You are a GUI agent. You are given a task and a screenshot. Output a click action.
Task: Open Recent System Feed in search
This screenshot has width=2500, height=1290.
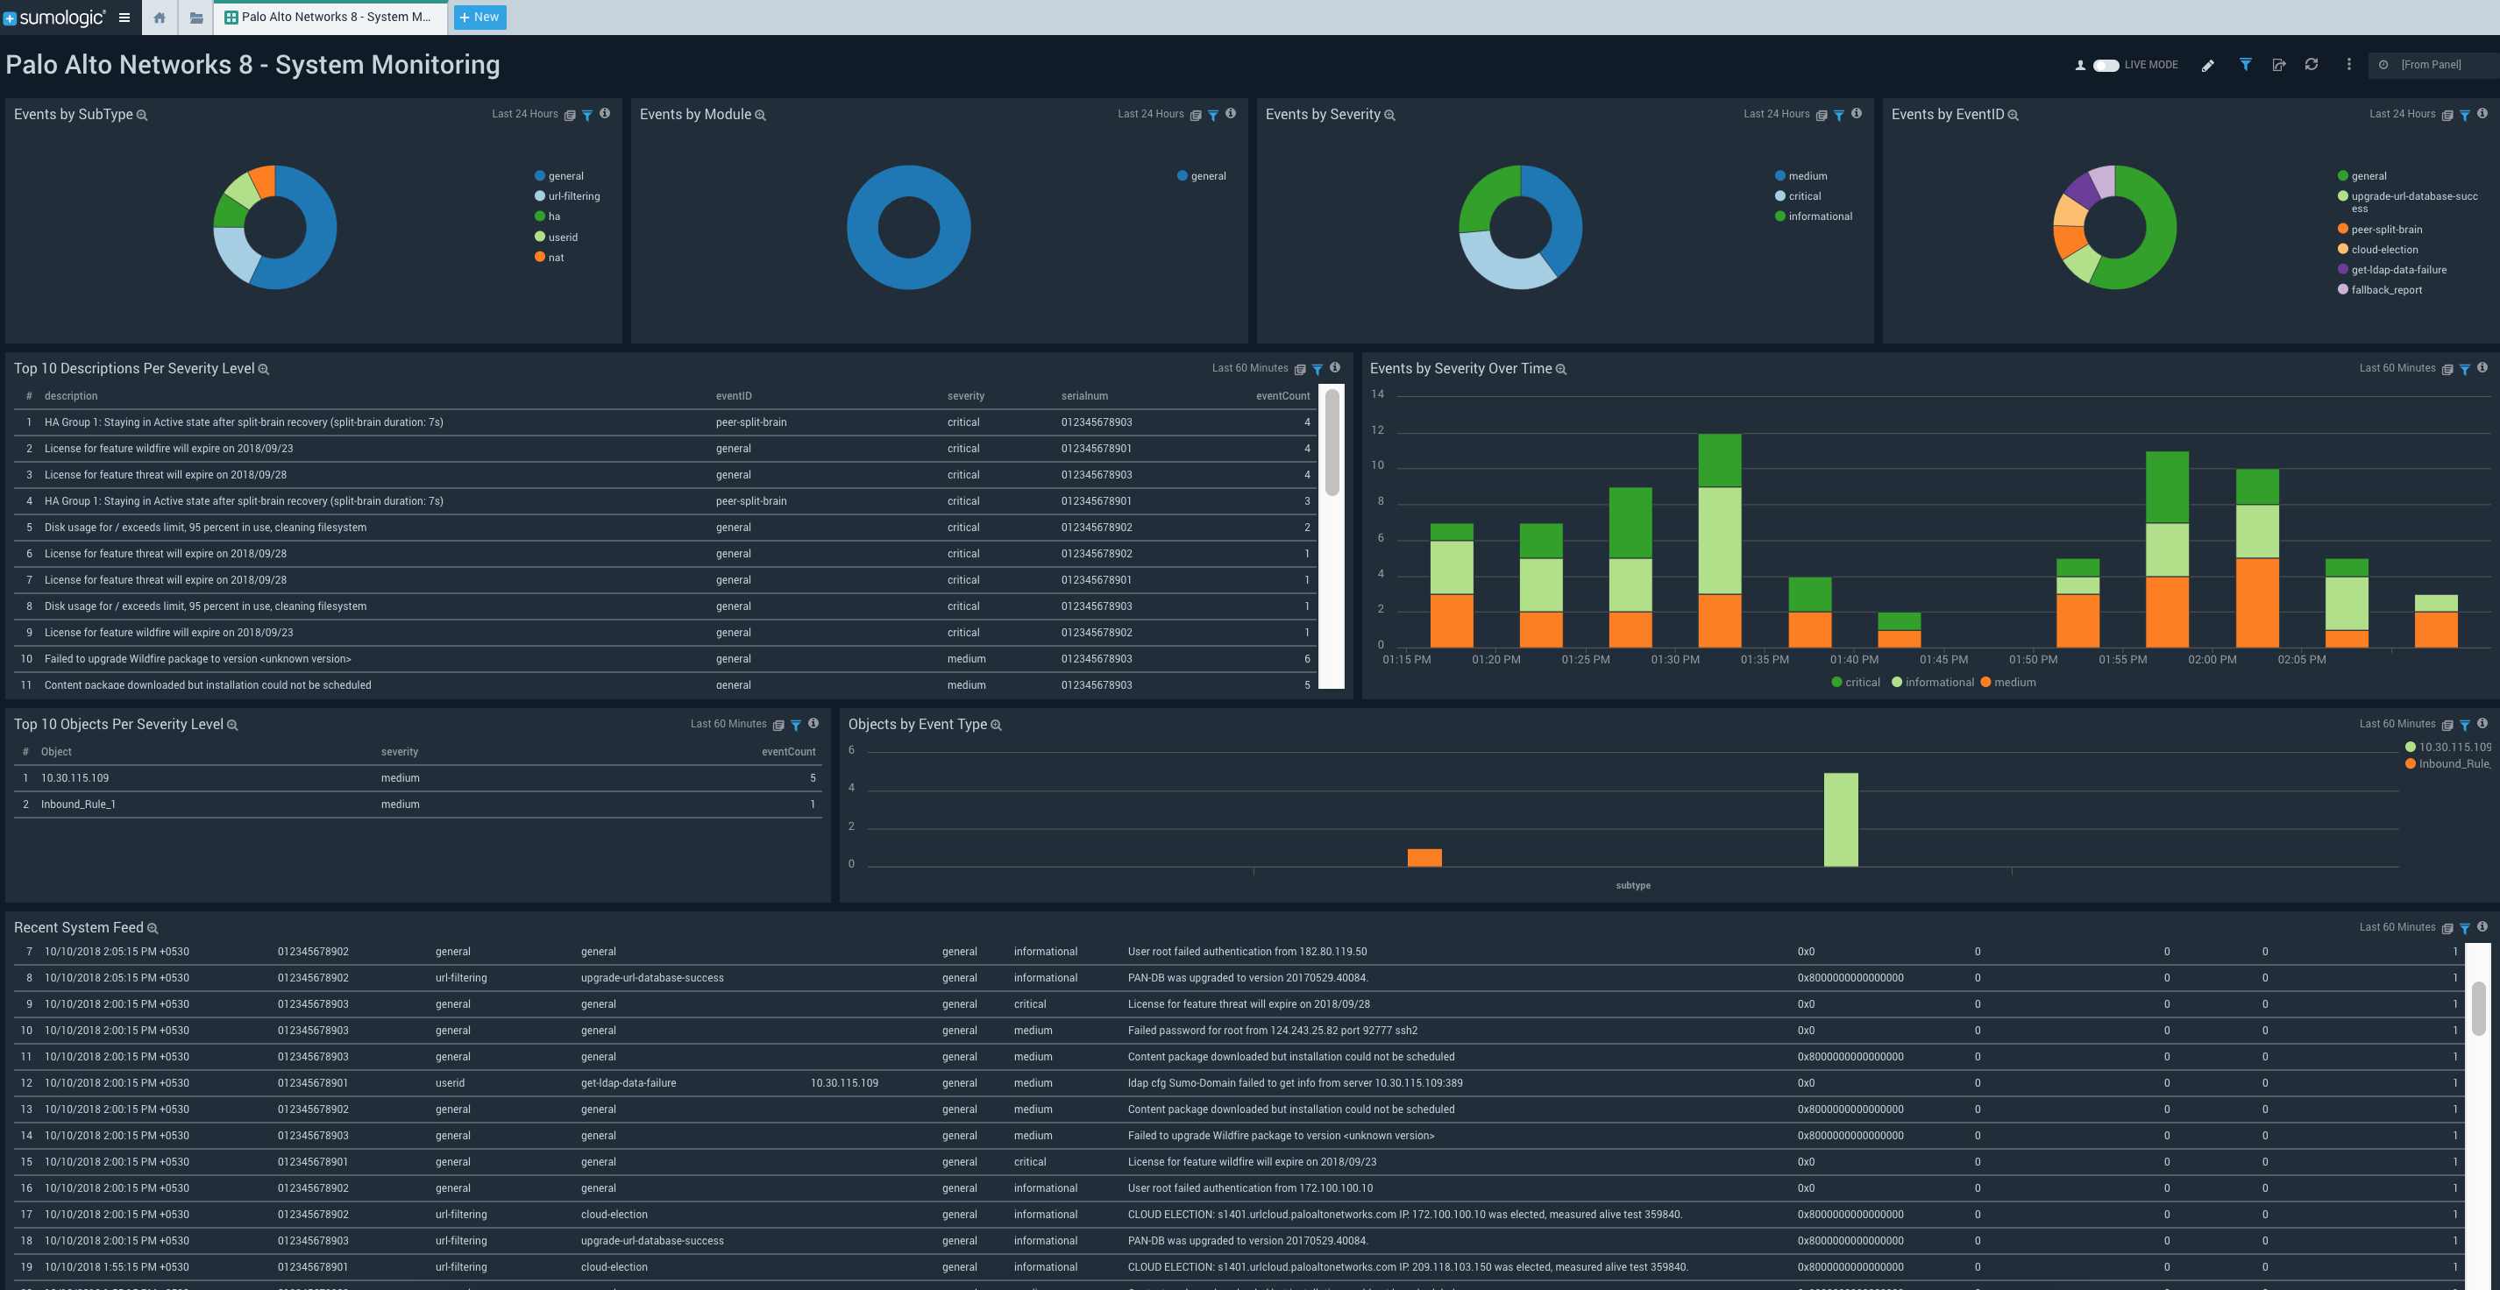(153, 929)
